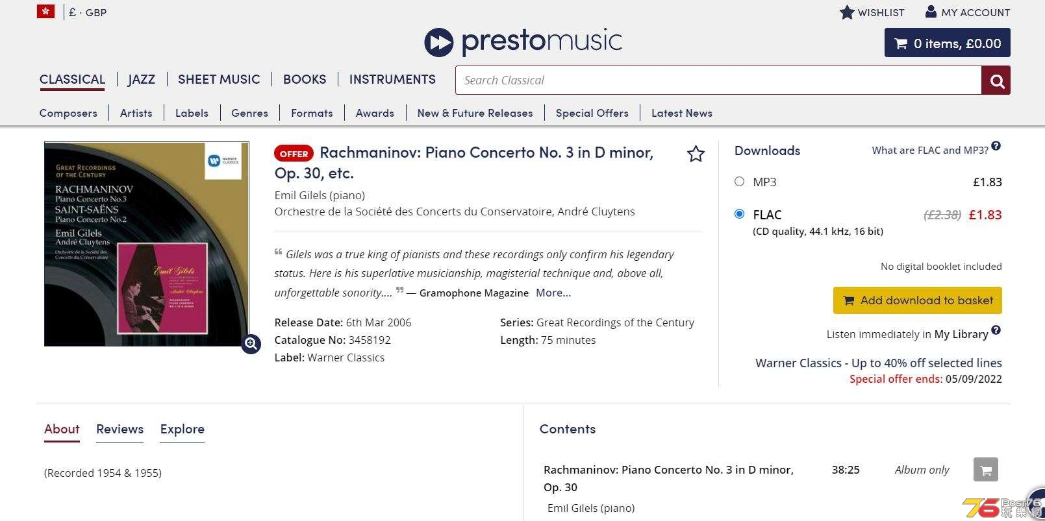Open the Hong Kong flag region selector
1045x521 pixels.
click(x=45, y=12)
